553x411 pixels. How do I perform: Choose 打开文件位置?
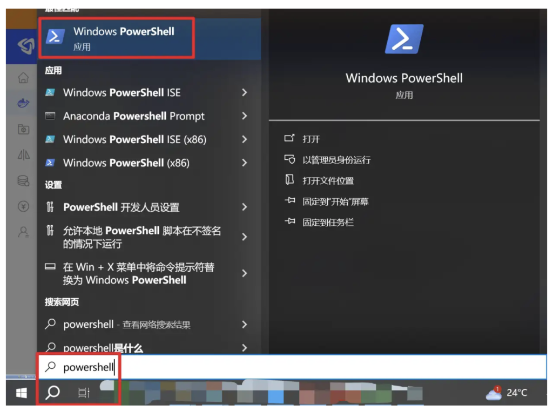click(x=328, y=180)
